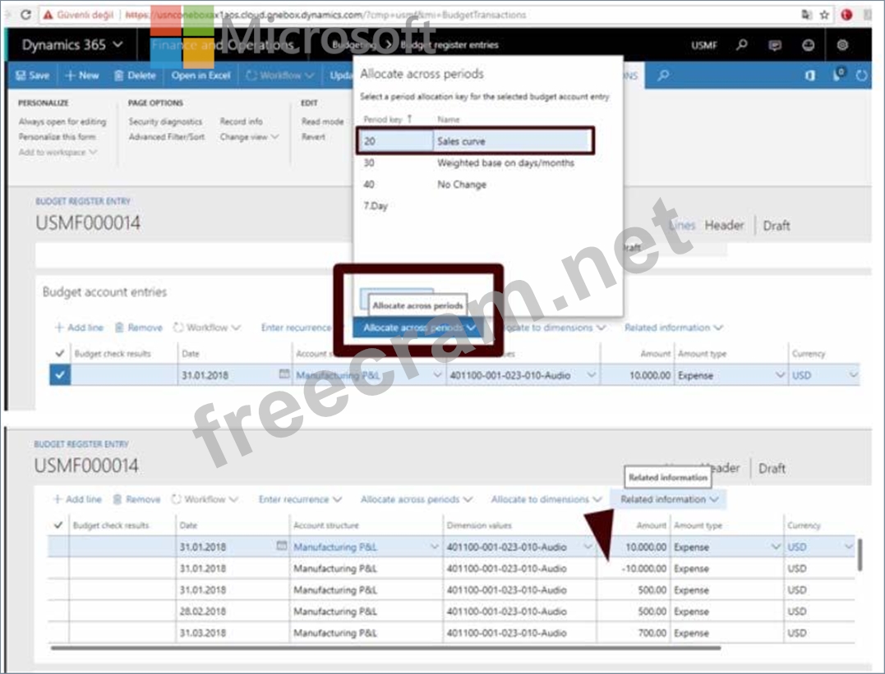Expand Allocate across periods in lower form
This screenshot has height=674, width=885.
417,499
